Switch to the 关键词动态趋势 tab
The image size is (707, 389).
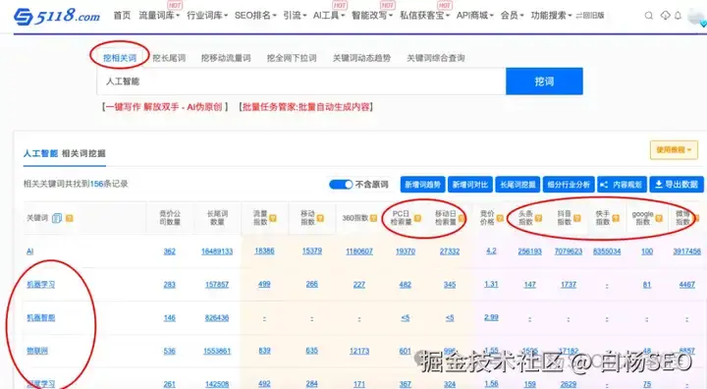tap(361, 58)
